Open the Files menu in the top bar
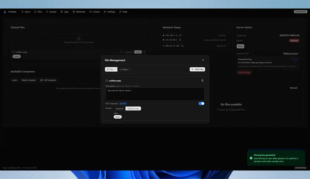The height and width of the screenshot is (179, 310). (x=38, y=12)
